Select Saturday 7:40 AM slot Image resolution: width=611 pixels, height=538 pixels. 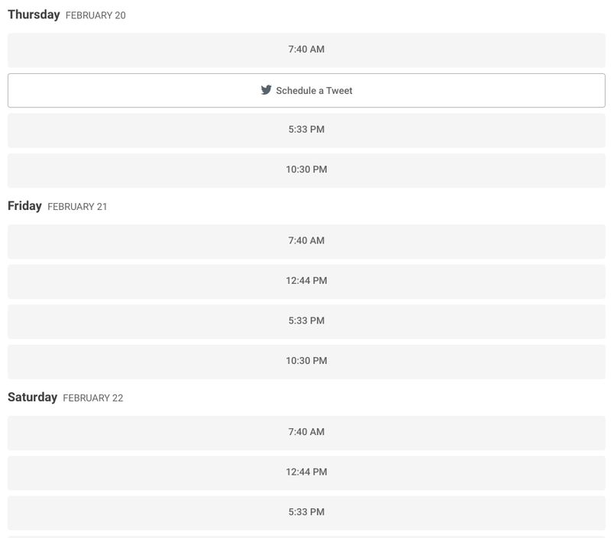[x=306, y=433]
